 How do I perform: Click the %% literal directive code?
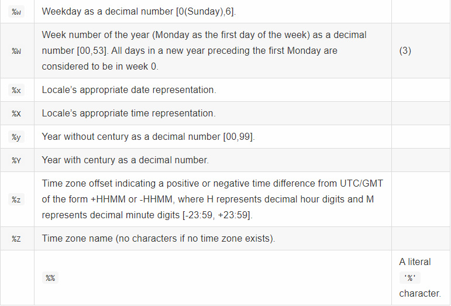[x=50, y=278]
